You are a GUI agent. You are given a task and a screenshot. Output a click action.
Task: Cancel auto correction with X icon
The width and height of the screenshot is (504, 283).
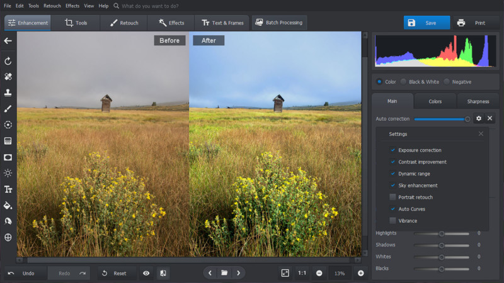click(x=490, y=118)
